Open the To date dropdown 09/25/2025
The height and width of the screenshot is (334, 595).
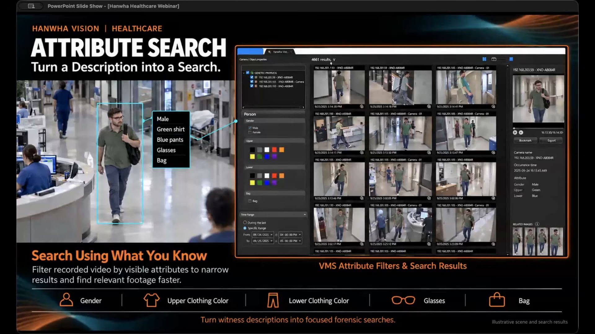tap(262, 241)
